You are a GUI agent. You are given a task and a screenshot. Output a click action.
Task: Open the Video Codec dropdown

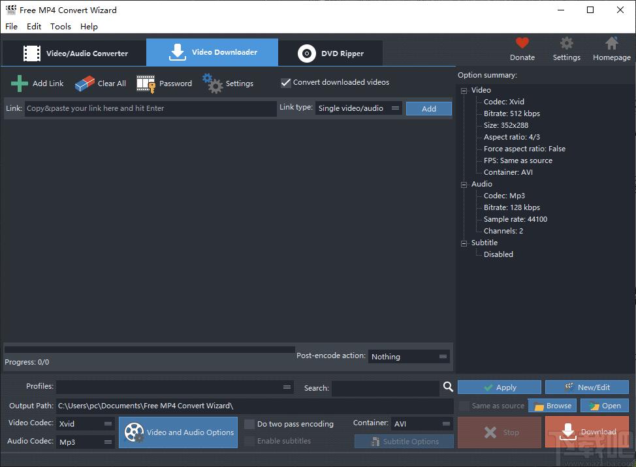coord(86,424)
